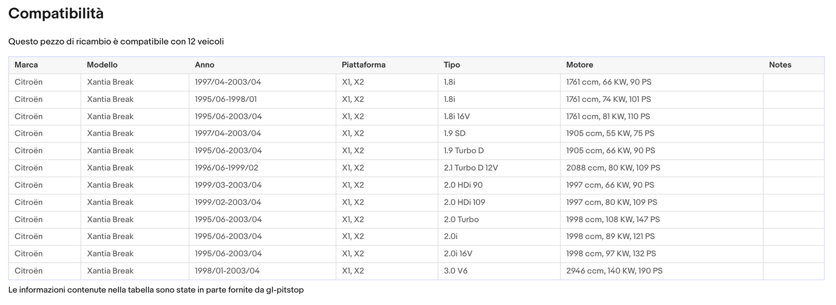This screenshot has width=836, height=305.
Task: Click the Marca column header
Action: [x=26, y=65]
